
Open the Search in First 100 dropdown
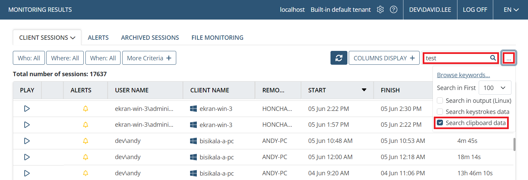(495, 88)
